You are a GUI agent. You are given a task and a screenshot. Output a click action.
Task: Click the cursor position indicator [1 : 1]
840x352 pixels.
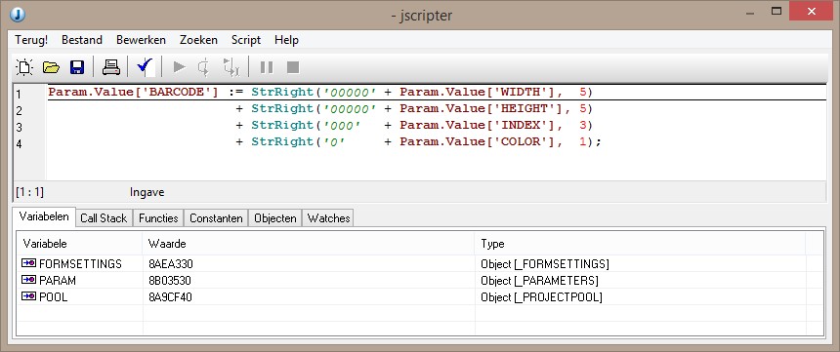(x=29, y=192)
